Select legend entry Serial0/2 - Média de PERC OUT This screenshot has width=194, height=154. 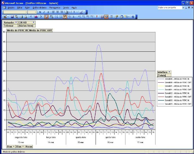click(175, 97)
